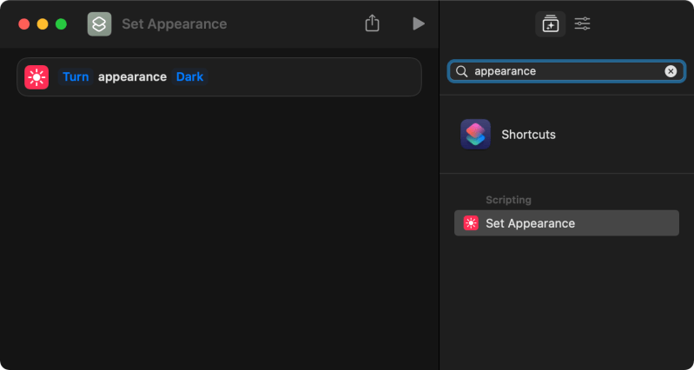
Task: Click the action's red sun icon in editor
Action: (x=36, y=77)
